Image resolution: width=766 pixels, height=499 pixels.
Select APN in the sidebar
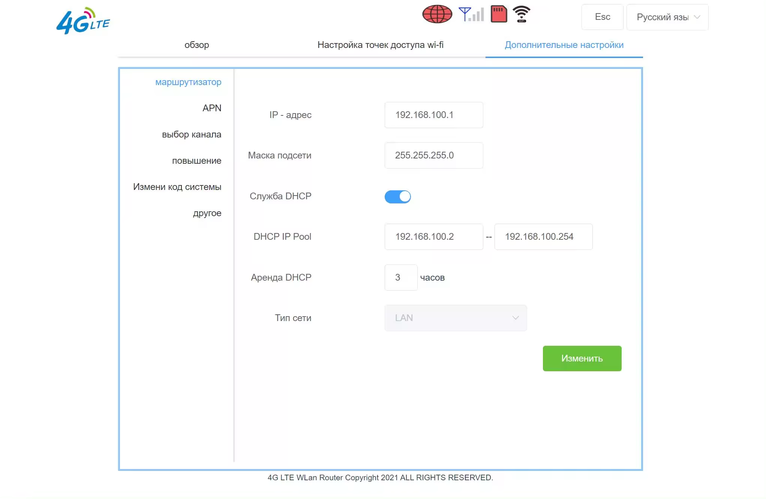click(212, 108)
